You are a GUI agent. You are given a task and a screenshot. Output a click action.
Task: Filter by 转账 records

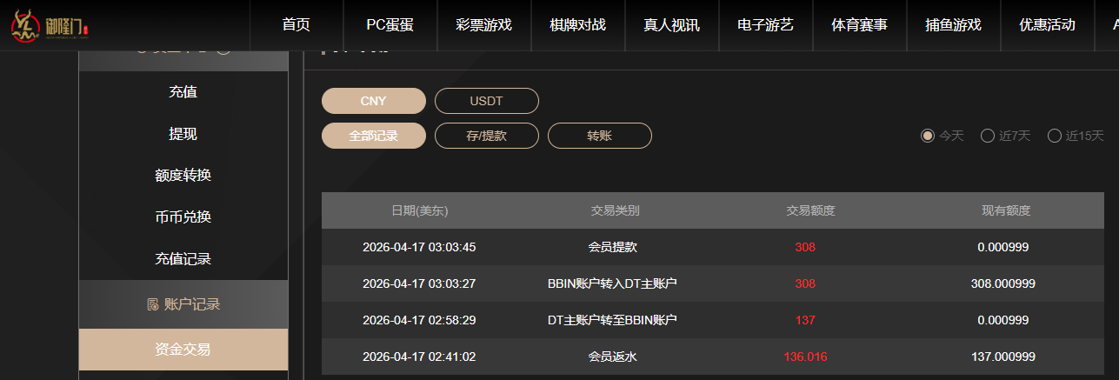coord(600,136)
